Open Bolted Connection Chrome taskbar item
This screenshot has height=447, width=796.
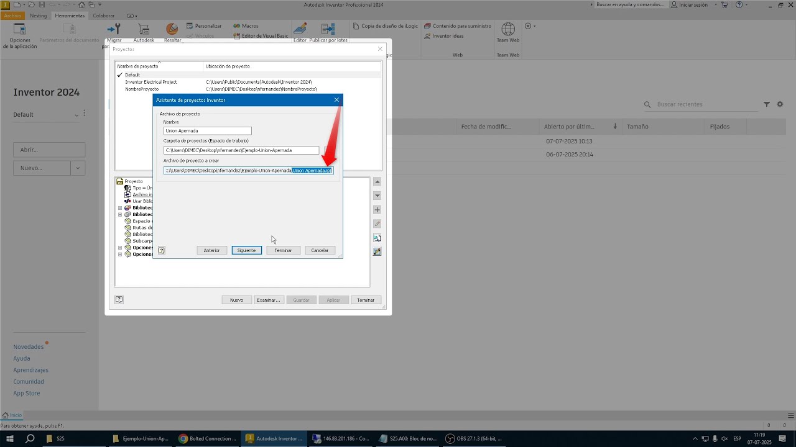[x=206, y=438]
